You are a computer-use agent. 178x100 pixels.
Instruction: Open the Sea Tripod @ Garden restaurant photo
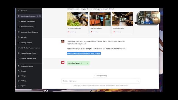point(100,19)
